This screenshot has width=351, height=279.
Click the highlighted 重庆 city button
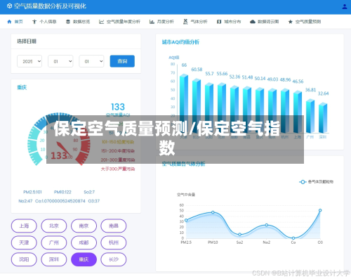84,259
